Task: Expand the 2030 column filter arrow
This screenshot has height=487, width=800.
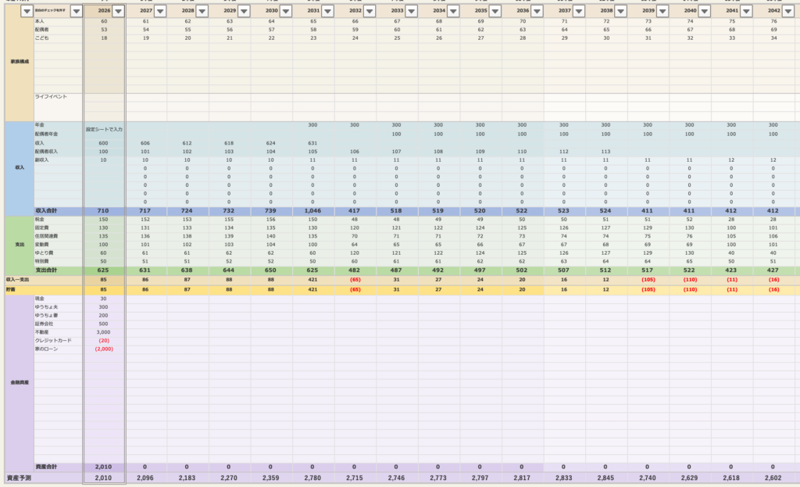Action: (285, 11)
